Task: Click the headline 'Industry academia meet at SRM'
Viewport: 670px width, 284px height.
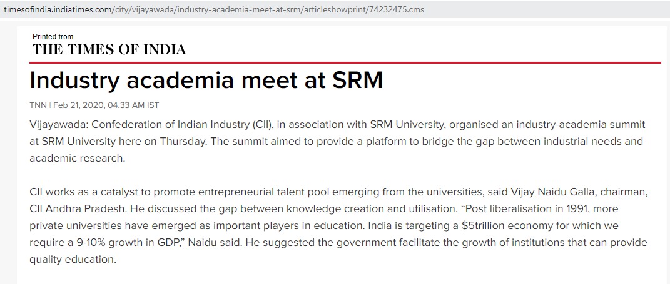Action: 206,80
